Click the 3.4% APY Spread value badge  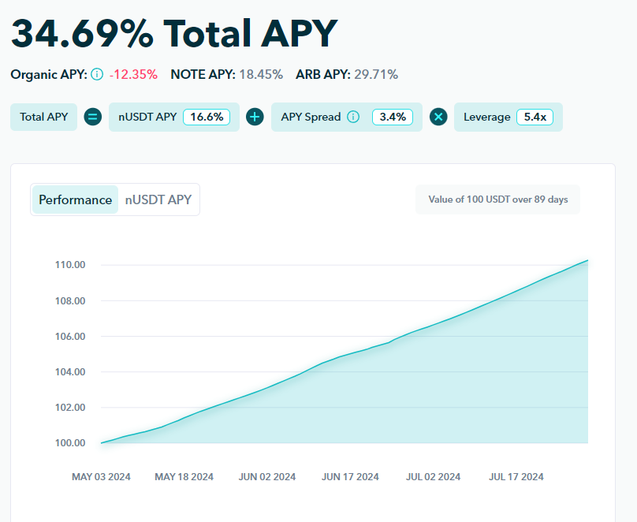392,117
